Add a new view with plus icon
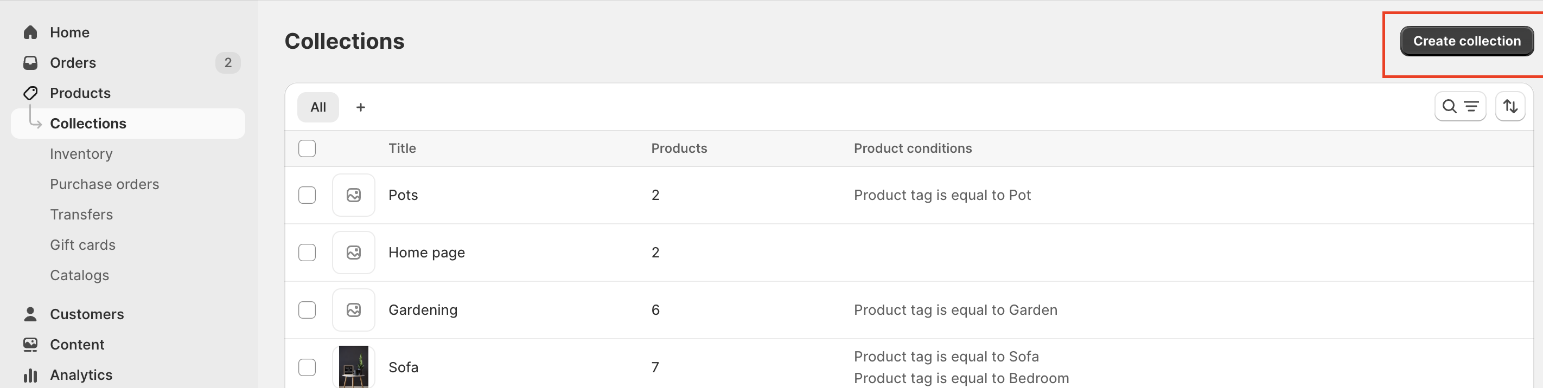Screen dimensions: 1543x388 [x=361, y=108]
